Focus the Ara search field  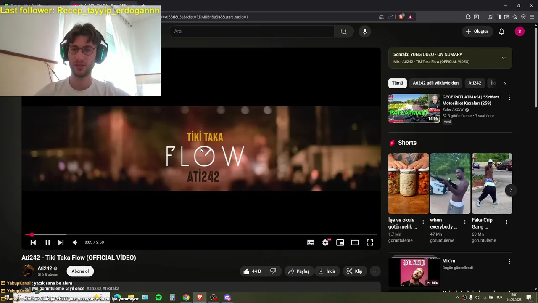(251, 32)
